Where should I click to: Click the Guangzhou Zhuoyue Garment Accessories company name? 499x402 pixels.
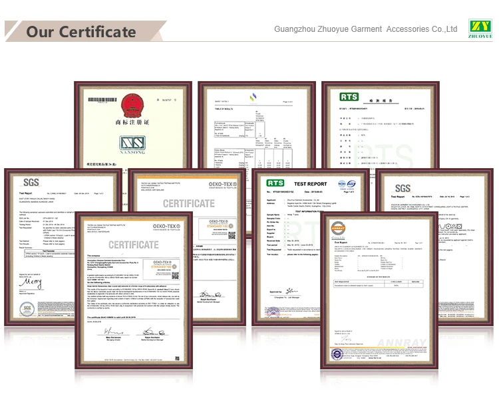(x=365, y=29)
